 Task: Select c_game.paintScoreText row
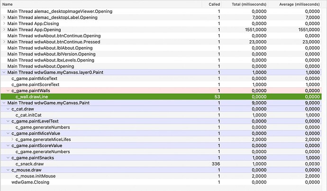tap(161, 85)
